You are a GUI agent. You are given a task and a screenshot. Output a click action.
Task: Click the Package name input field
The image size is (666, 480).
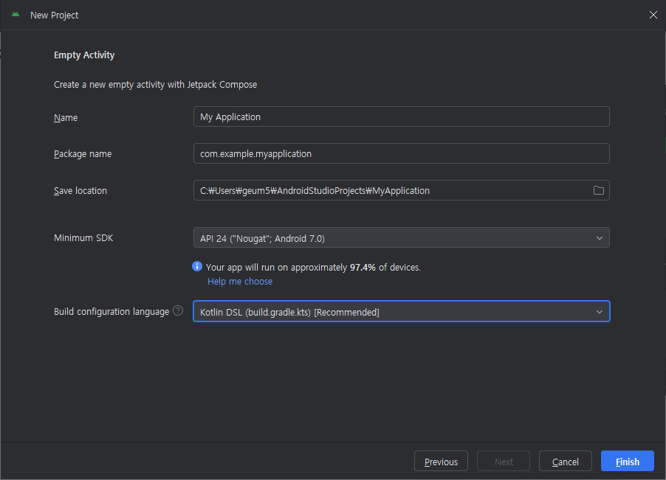point(402,153)
